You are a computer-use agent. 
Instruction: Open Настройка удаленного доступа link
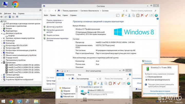coord(55,31)
